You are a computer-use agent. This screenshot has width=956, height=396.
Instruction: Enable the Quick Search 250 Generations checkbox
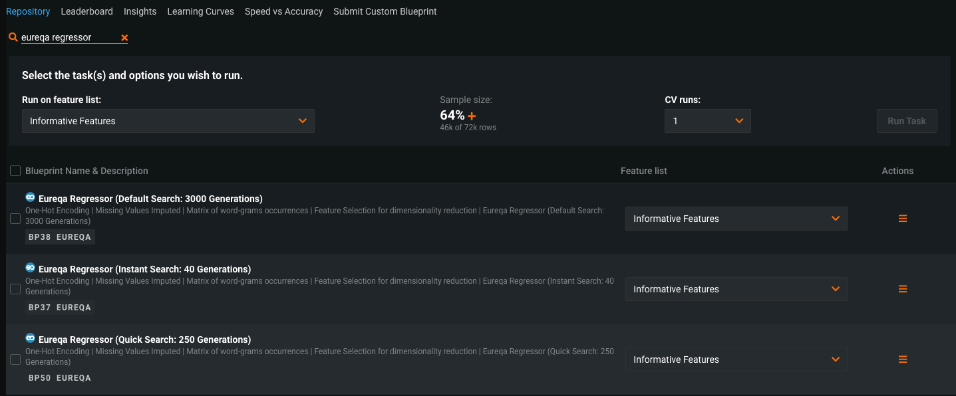(x=15, y=359)
